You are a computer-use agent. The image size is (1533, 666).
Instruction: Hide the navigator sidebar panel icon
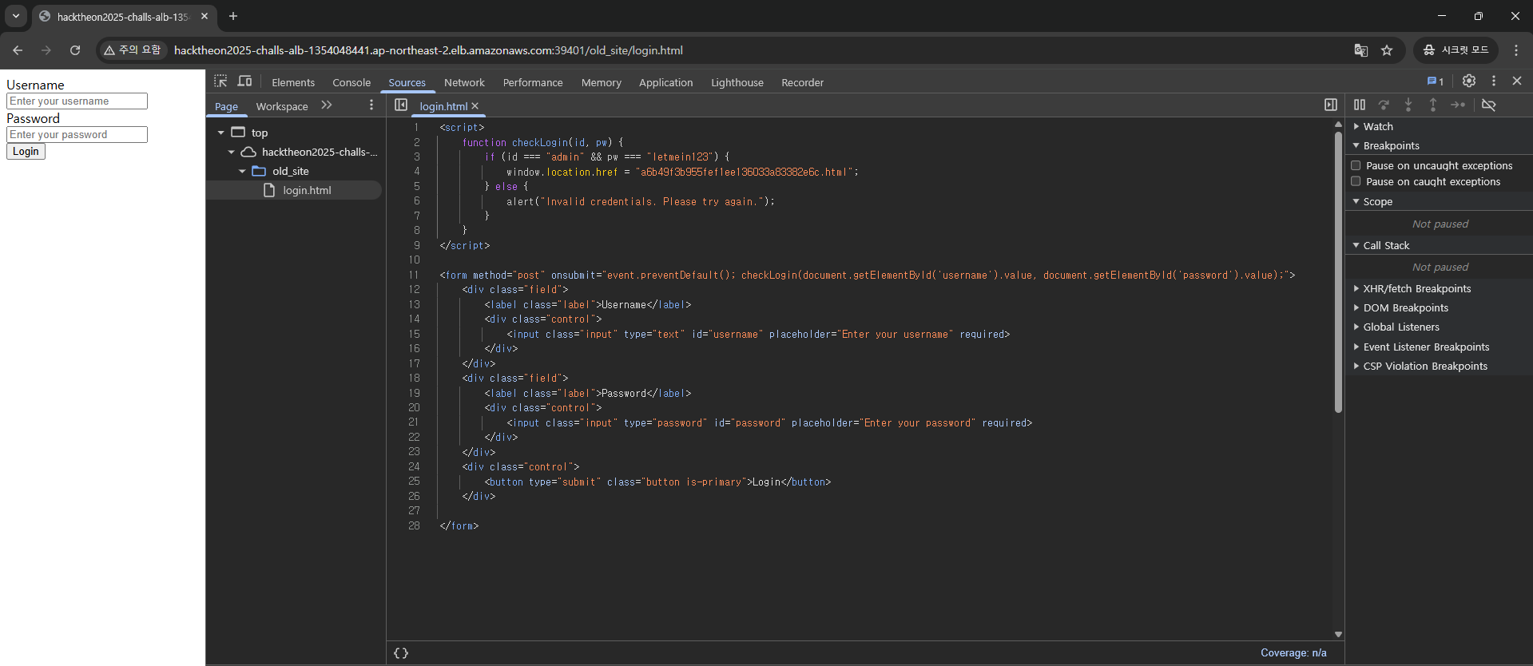[x=401, y=105]
